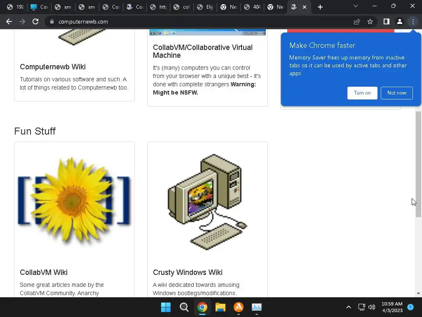Open the notification badge in the tray
422x317 pixels.
point(410,307)
